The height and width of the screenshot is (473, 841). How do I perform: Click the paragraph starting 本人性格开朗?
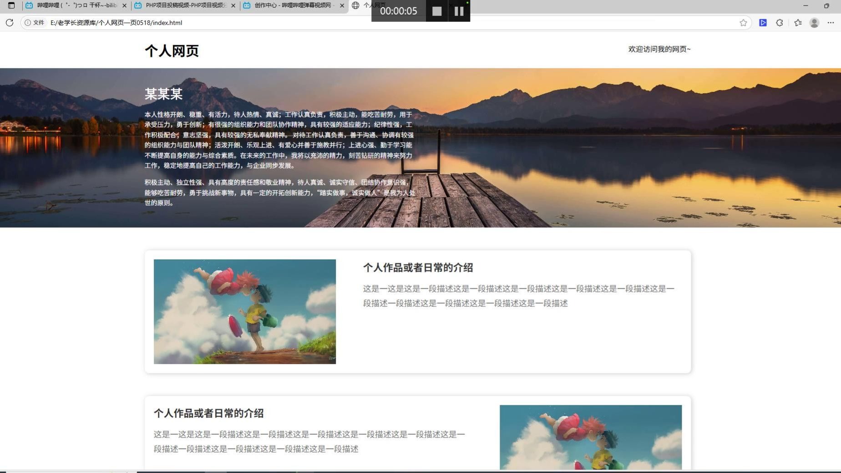click(x=279, y=140)
